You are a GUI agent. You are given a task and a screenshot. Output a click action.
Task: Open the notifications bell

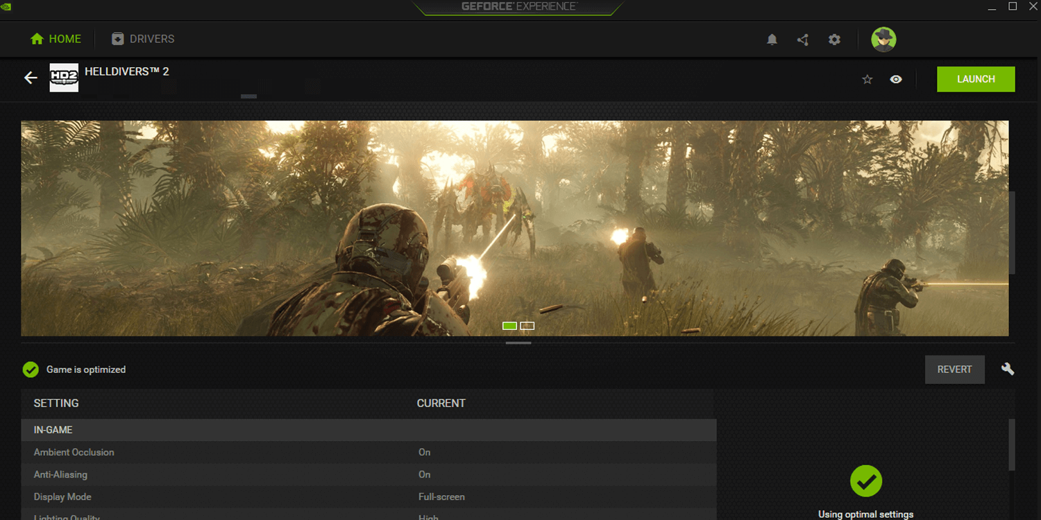(772, 40)
